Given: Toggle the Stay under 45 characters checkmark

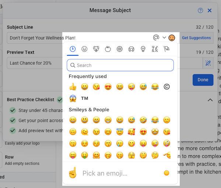Looking at the screenshot, I should 13,110.
